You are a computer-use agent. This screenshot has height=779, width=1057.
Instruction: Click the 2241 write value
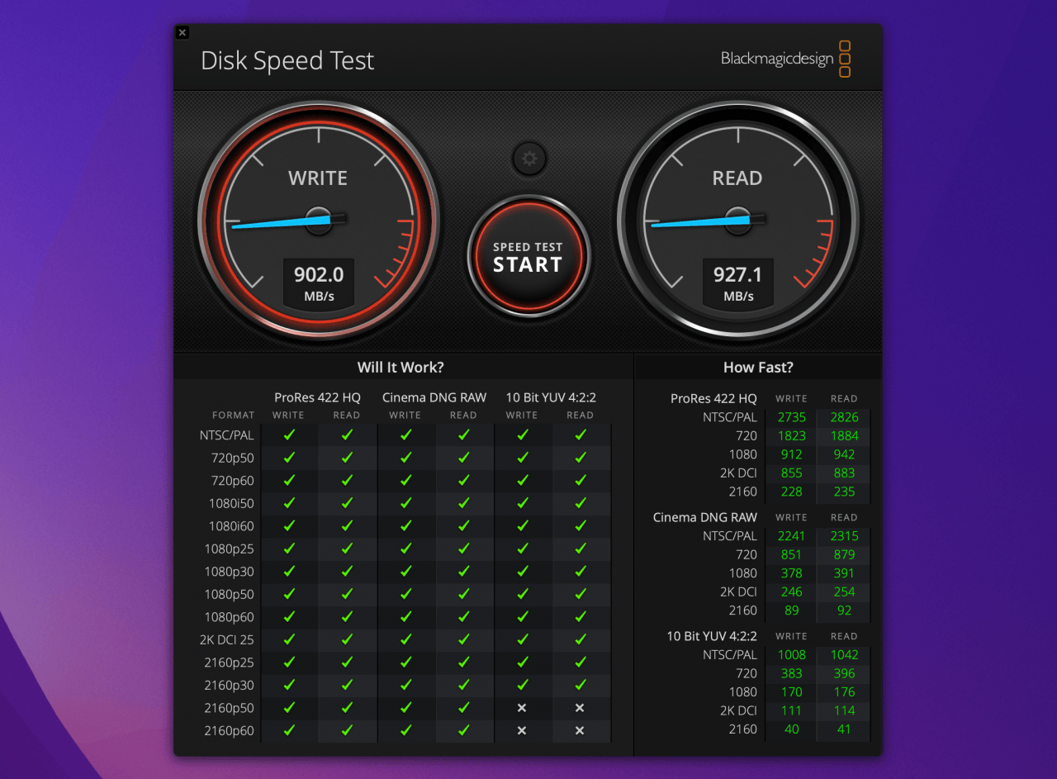point(792,536)
